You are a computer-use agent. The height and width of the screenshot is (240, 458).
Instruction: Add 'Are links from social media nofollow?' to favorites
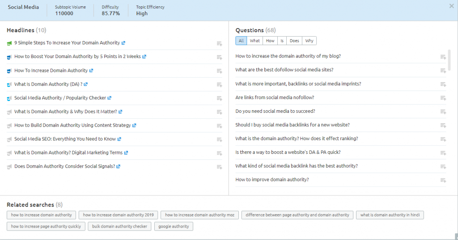[443, 98]
